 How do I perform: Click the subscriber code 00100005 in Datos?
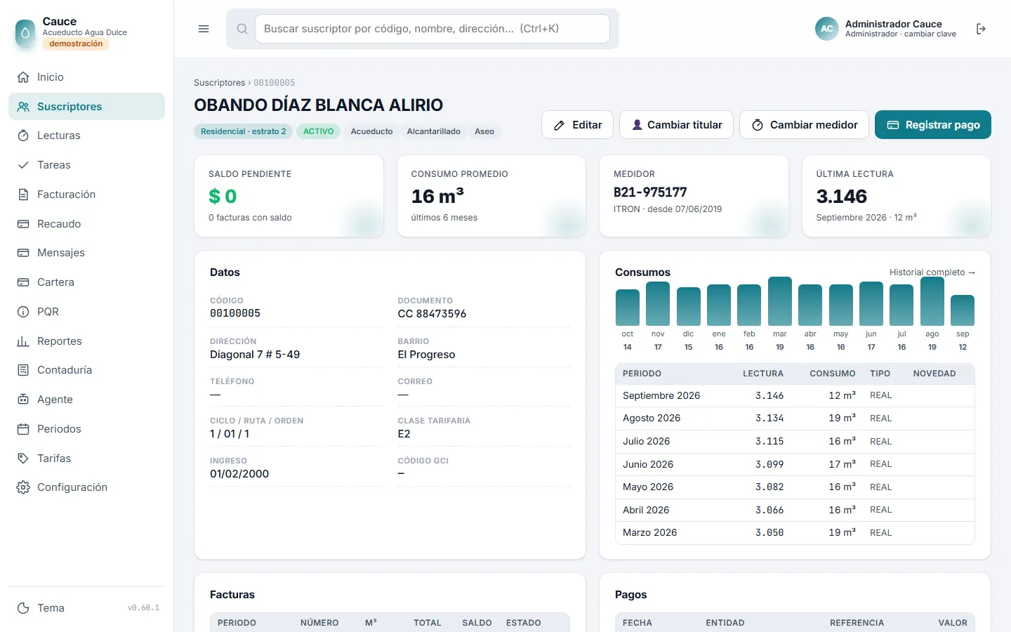coord(235,314)
